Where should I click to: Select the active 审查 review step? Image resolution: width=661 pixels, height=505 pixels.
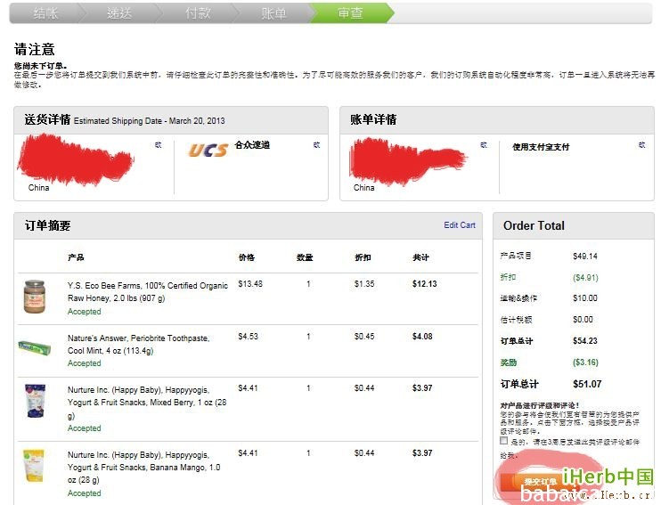click(350, 13)
